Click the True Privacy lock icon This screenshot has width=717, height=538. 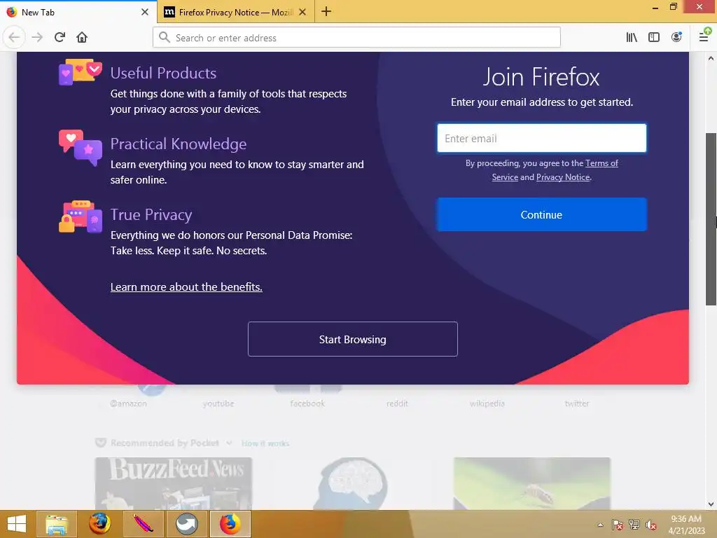[80, 216]
